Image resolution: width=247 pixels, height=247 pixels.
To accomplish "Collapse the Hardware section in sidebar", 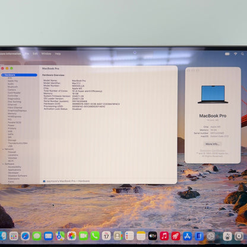I will (x=3, y=75).
